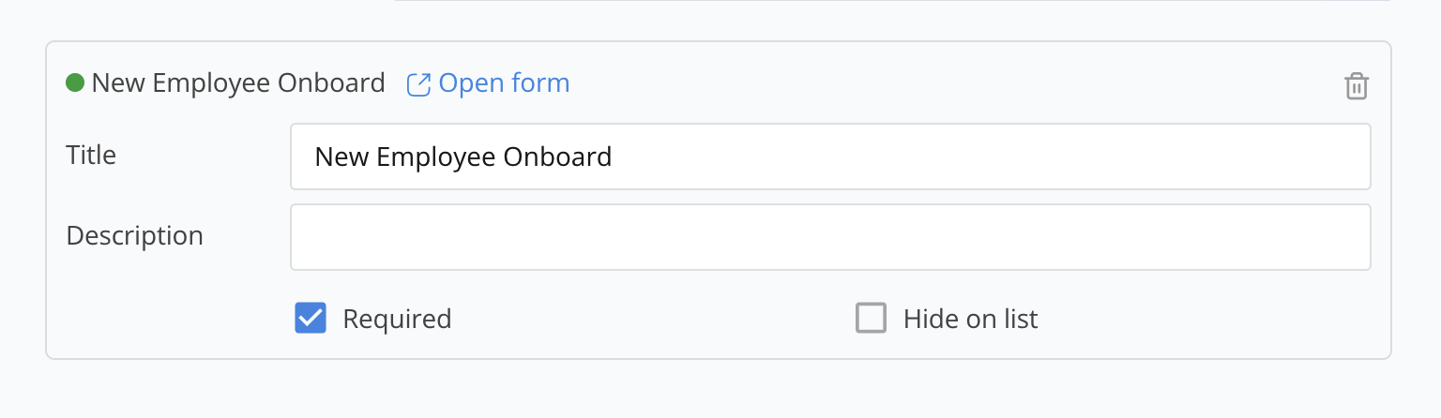The image size is (1441, 418).
Task: Uncheck the Required checkbox
Action: point(311,319)
